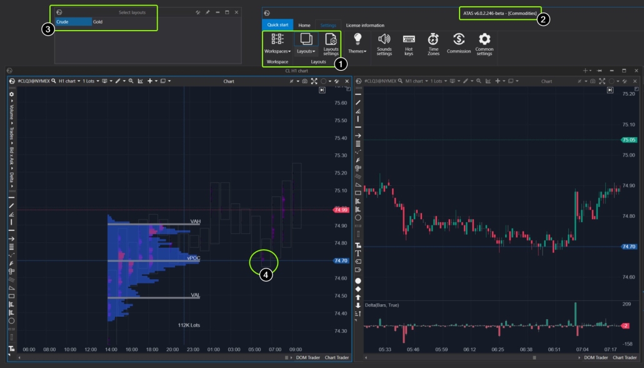The height and width of the screenshot is (368, 644).
Task: Open Sounds settings in the ribbon
Action: [x=384, y=44]
